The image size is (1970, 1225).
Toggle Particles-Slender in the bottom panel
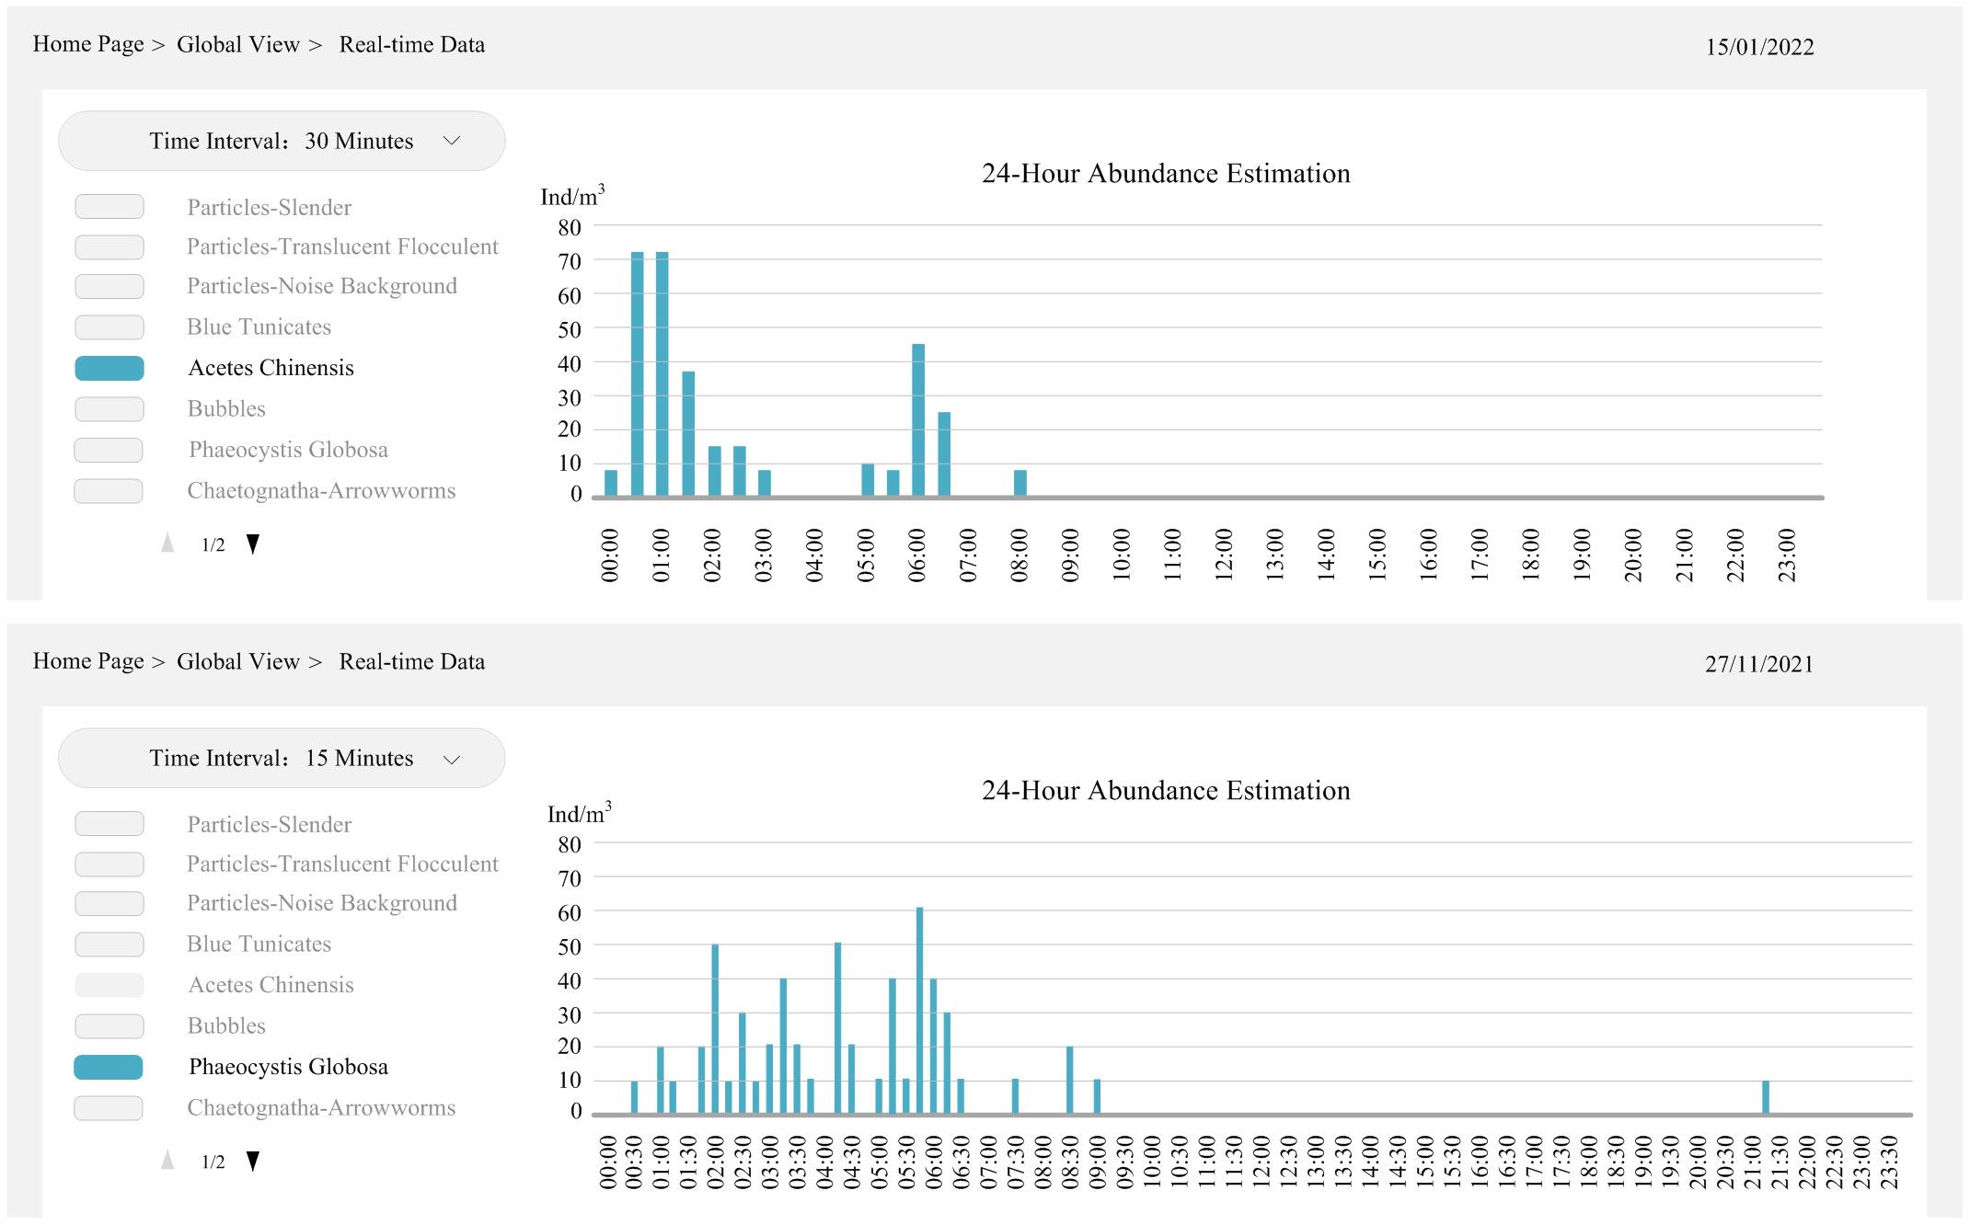[x=109, y=824]
